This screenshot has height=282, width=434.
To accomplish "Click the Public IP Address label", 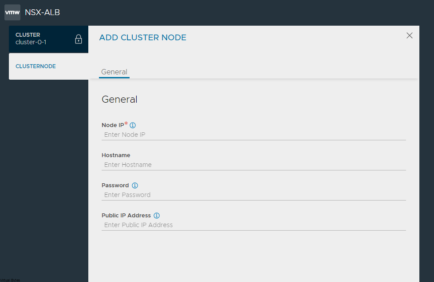I will click(126, 216).
